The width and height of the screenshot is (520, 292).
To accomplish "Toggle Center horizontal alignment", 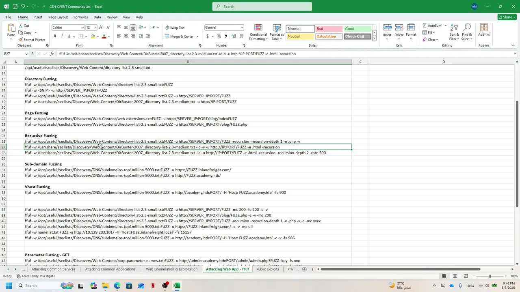I will (x=126, y=36).
